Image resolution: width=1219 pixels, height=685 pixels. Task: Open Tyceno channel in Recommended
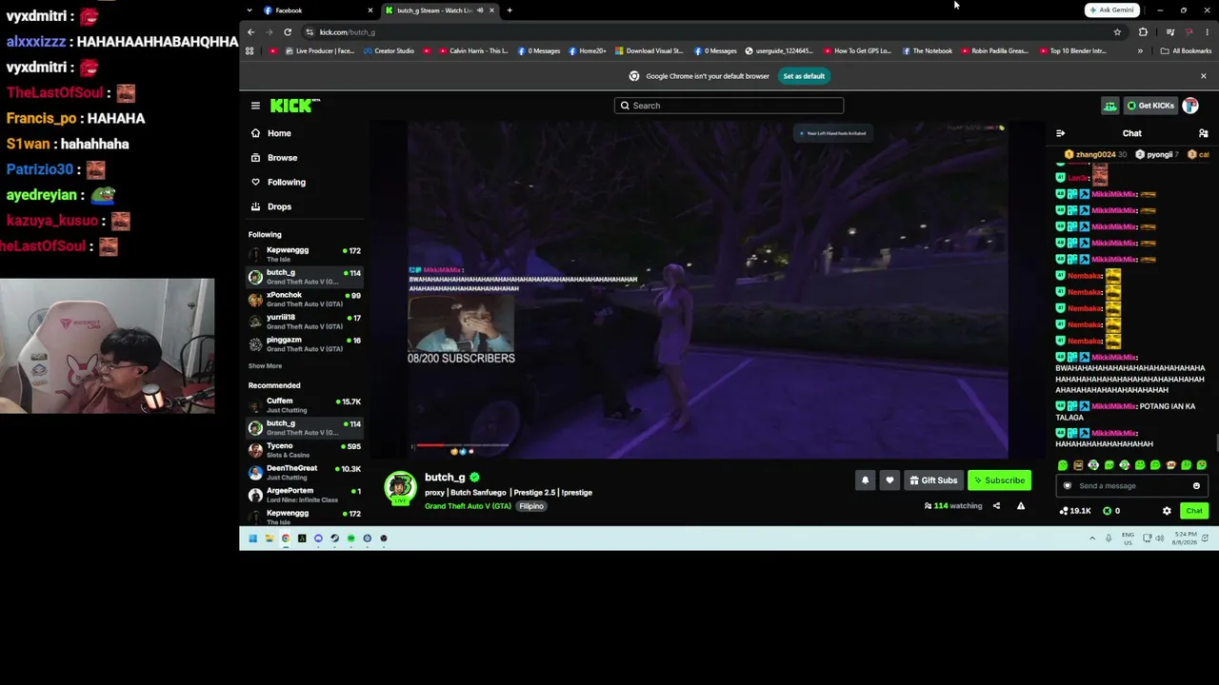[x=305, y=450]
